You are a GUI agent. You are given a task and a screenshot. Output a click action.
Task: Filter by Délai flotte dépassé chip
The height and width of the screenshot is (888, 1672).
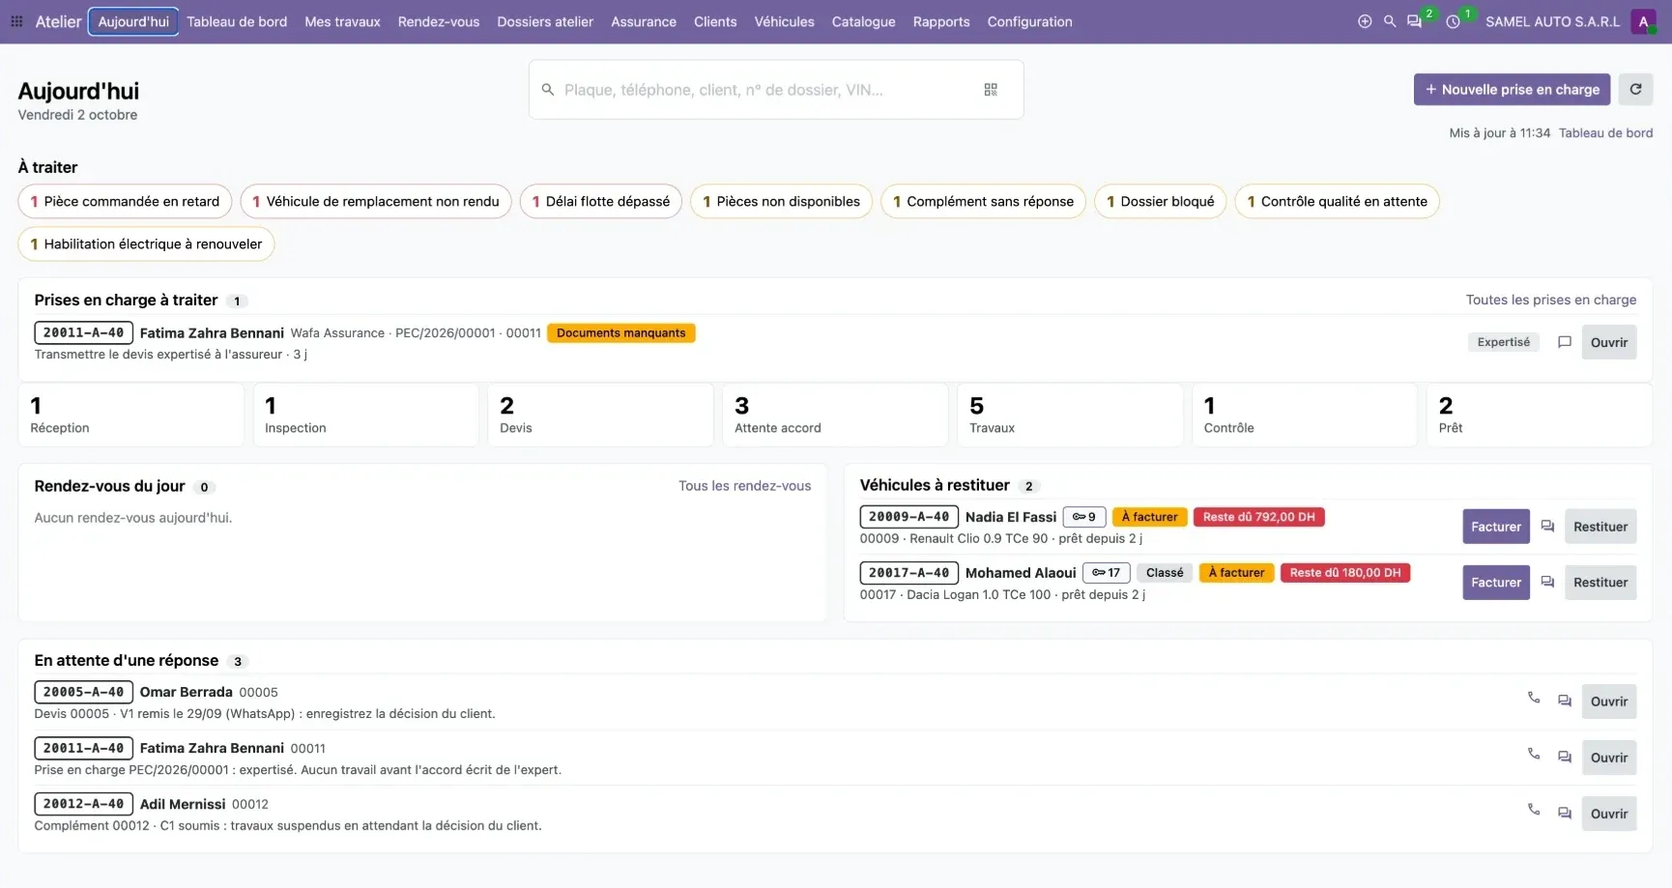601,201
